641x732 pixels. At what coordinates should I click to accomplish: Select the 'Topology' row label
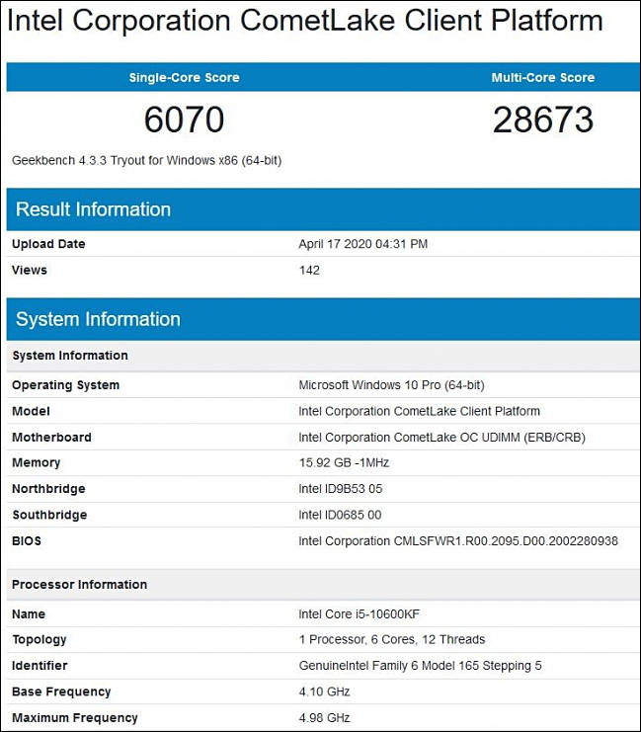click(x=40, y=639)
